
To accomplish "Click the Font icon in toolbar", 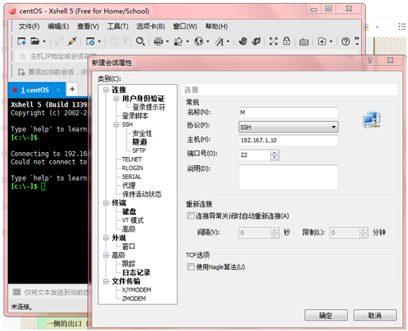I will pos(219,41).
